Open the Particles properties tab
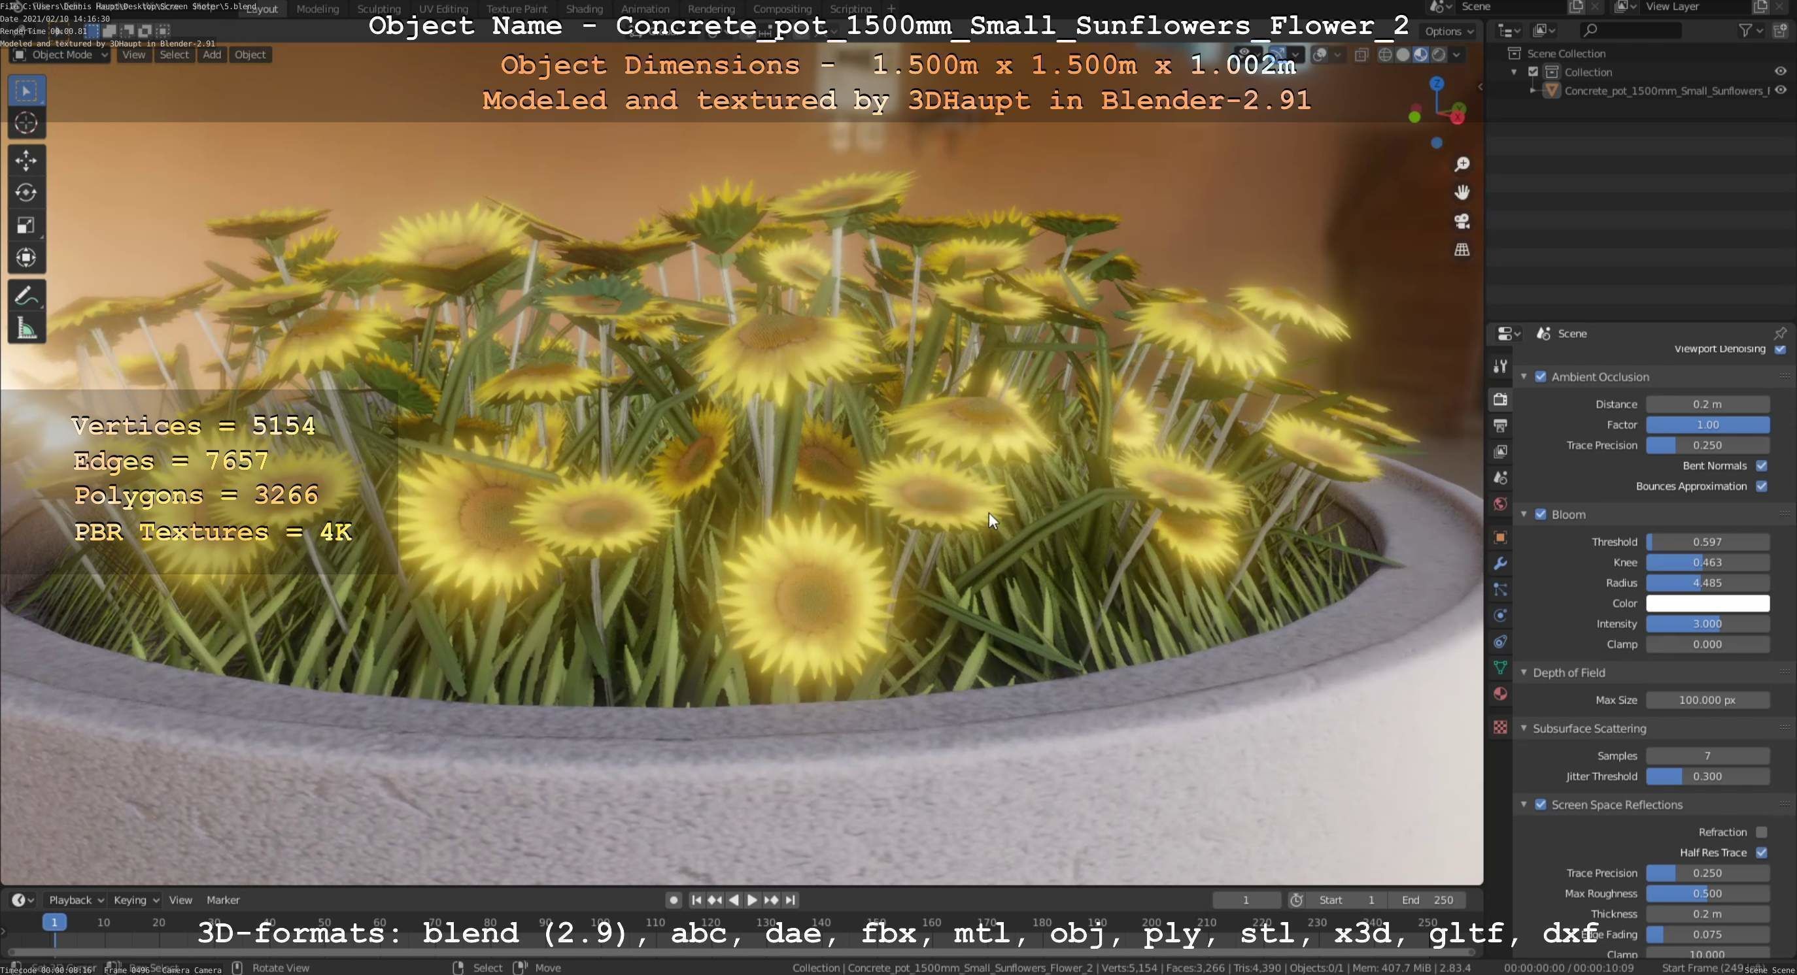 coord(1501,589)
